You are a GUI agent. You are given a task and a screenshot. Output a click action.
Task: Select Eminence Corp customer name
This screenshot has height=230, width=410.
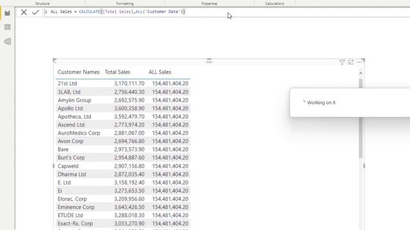[76, 207]
